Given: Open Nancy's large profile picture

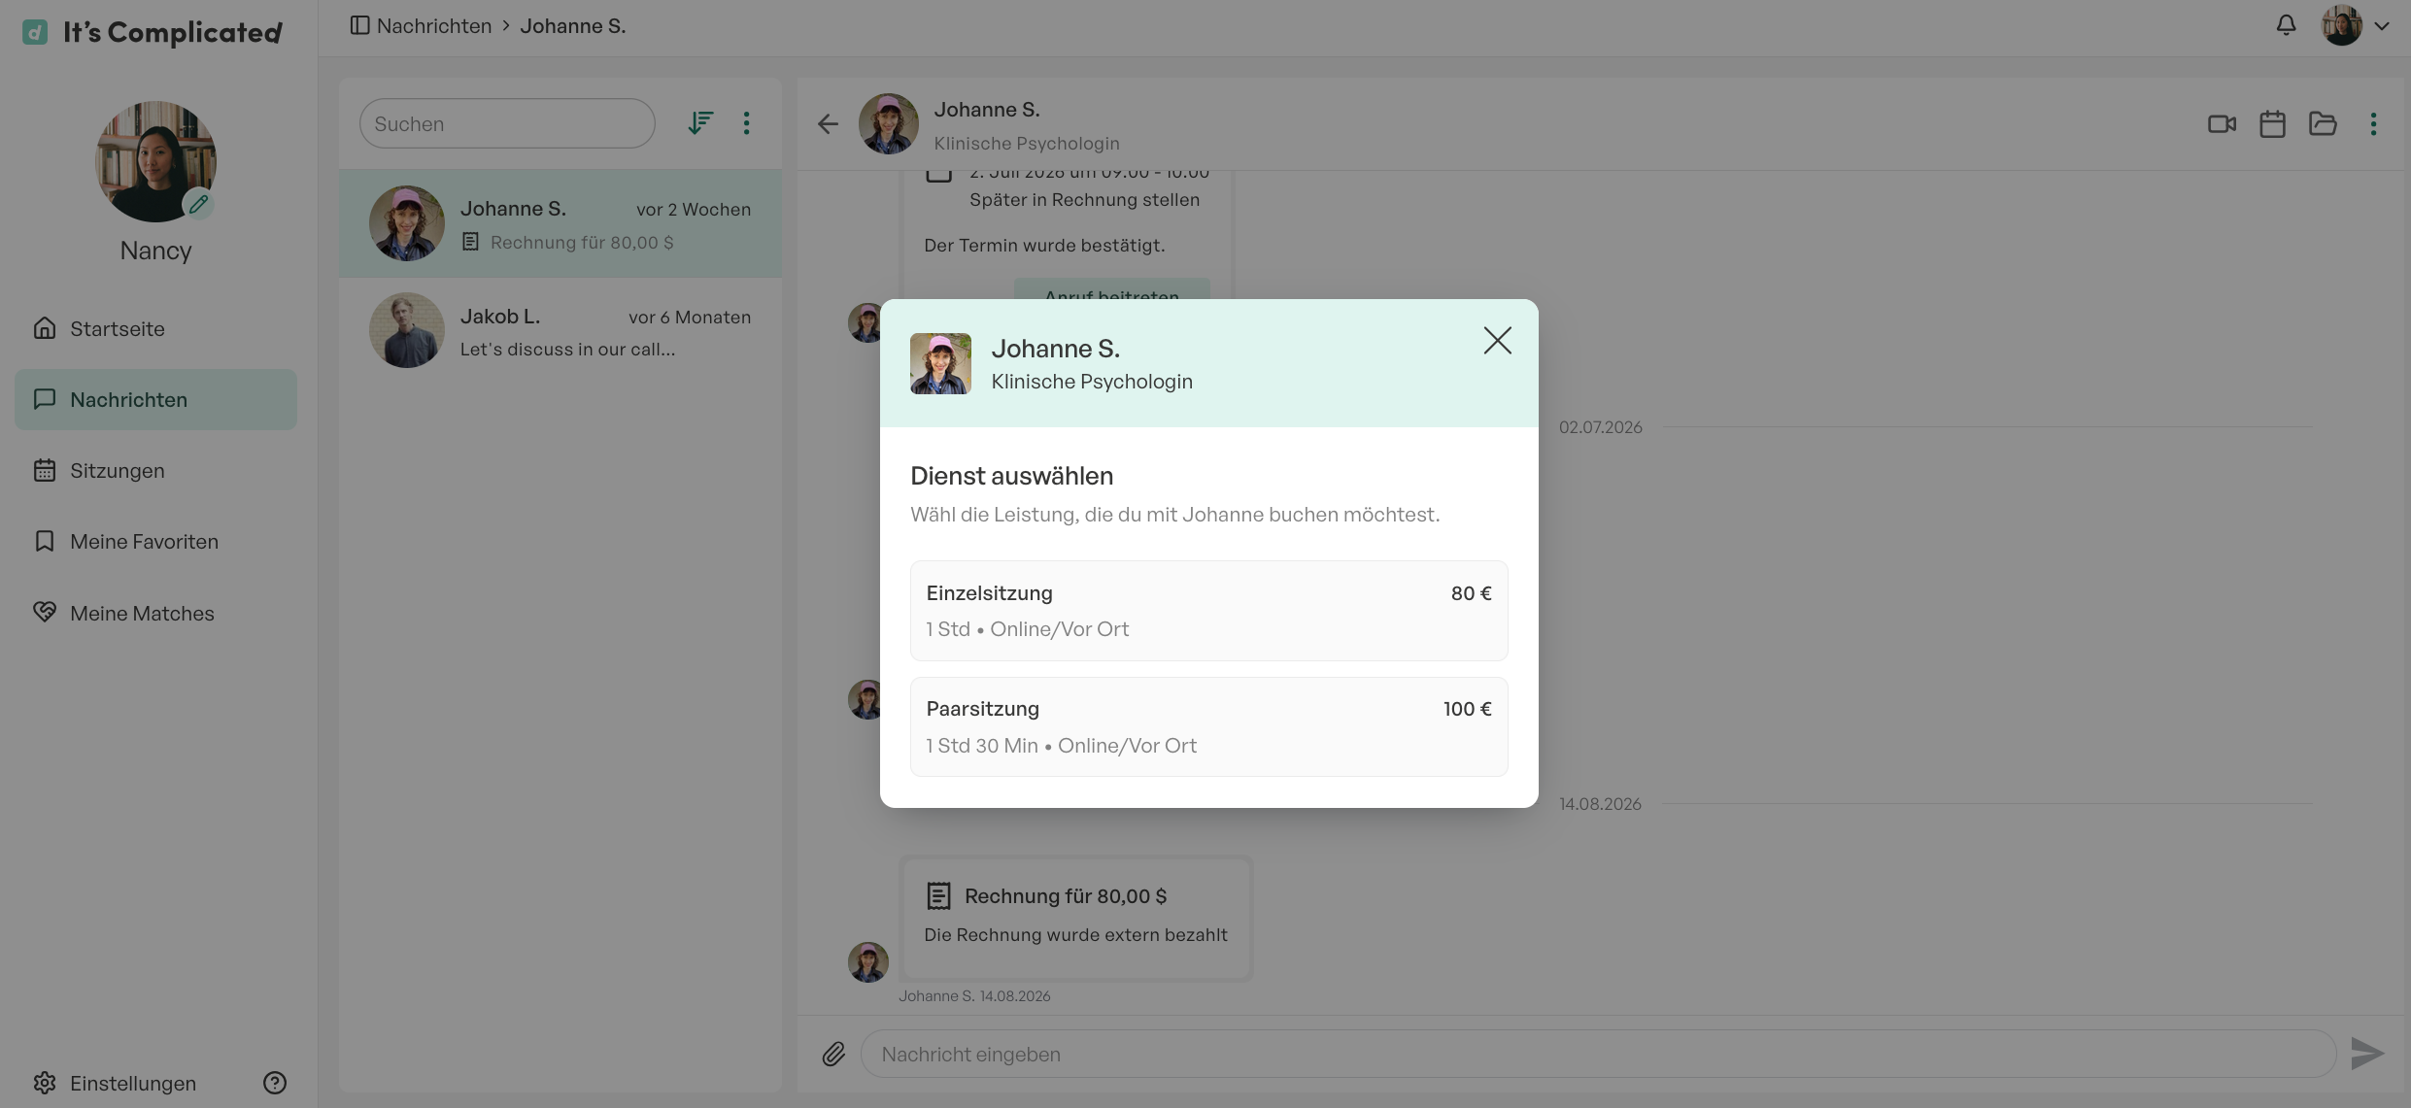Looking at the screenshot, I should coord(155,161).
